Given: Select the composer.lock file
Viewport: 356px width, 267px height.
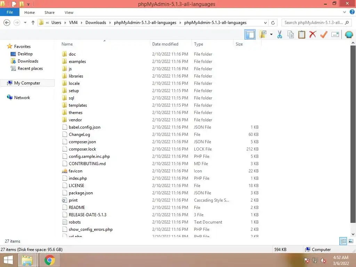Looking at the screenshot, I should point(82,149).
